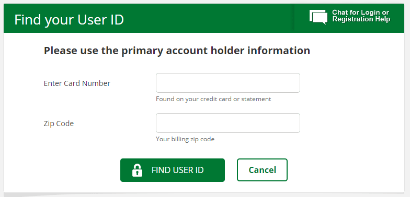Click the "FIND USER ID" text on the button
The width and height of the screenshot is (410, 197).
click(178, 170)
